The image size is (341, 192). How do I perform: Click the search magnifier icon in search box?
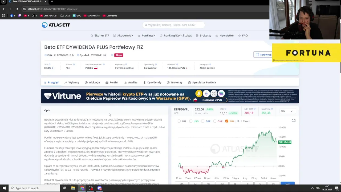coord(146,25)
